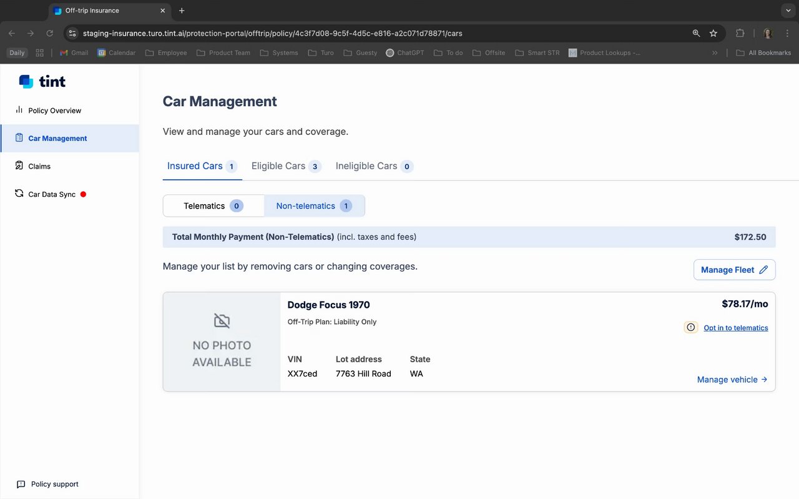The height and width of the screenshot is (499, 799).
Task: Click the no-photo car thumbnail
Action: (222, 342)
